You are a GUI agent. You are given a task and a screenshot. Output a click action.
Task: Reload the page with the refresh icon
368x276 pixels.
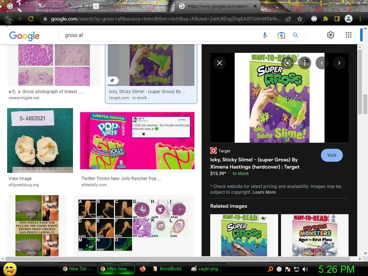click(31, 19)
